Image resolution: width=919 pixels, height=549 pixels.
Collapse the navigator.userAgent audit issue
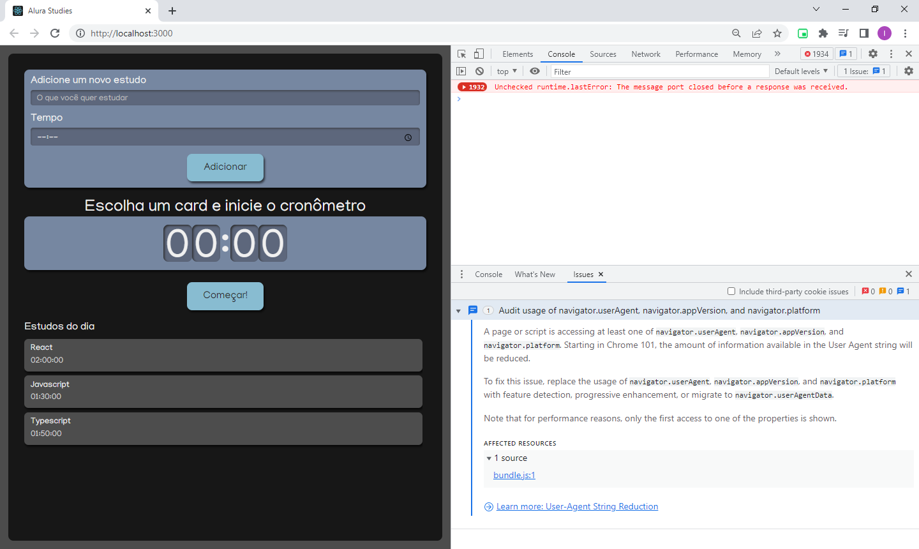[458, 311]
